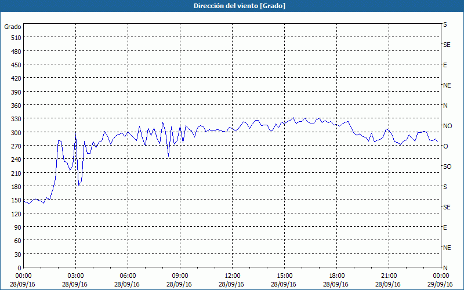Screen dimensions: 464x290
Task: Click the final 00:00 time label
Action: pos(441,276)
